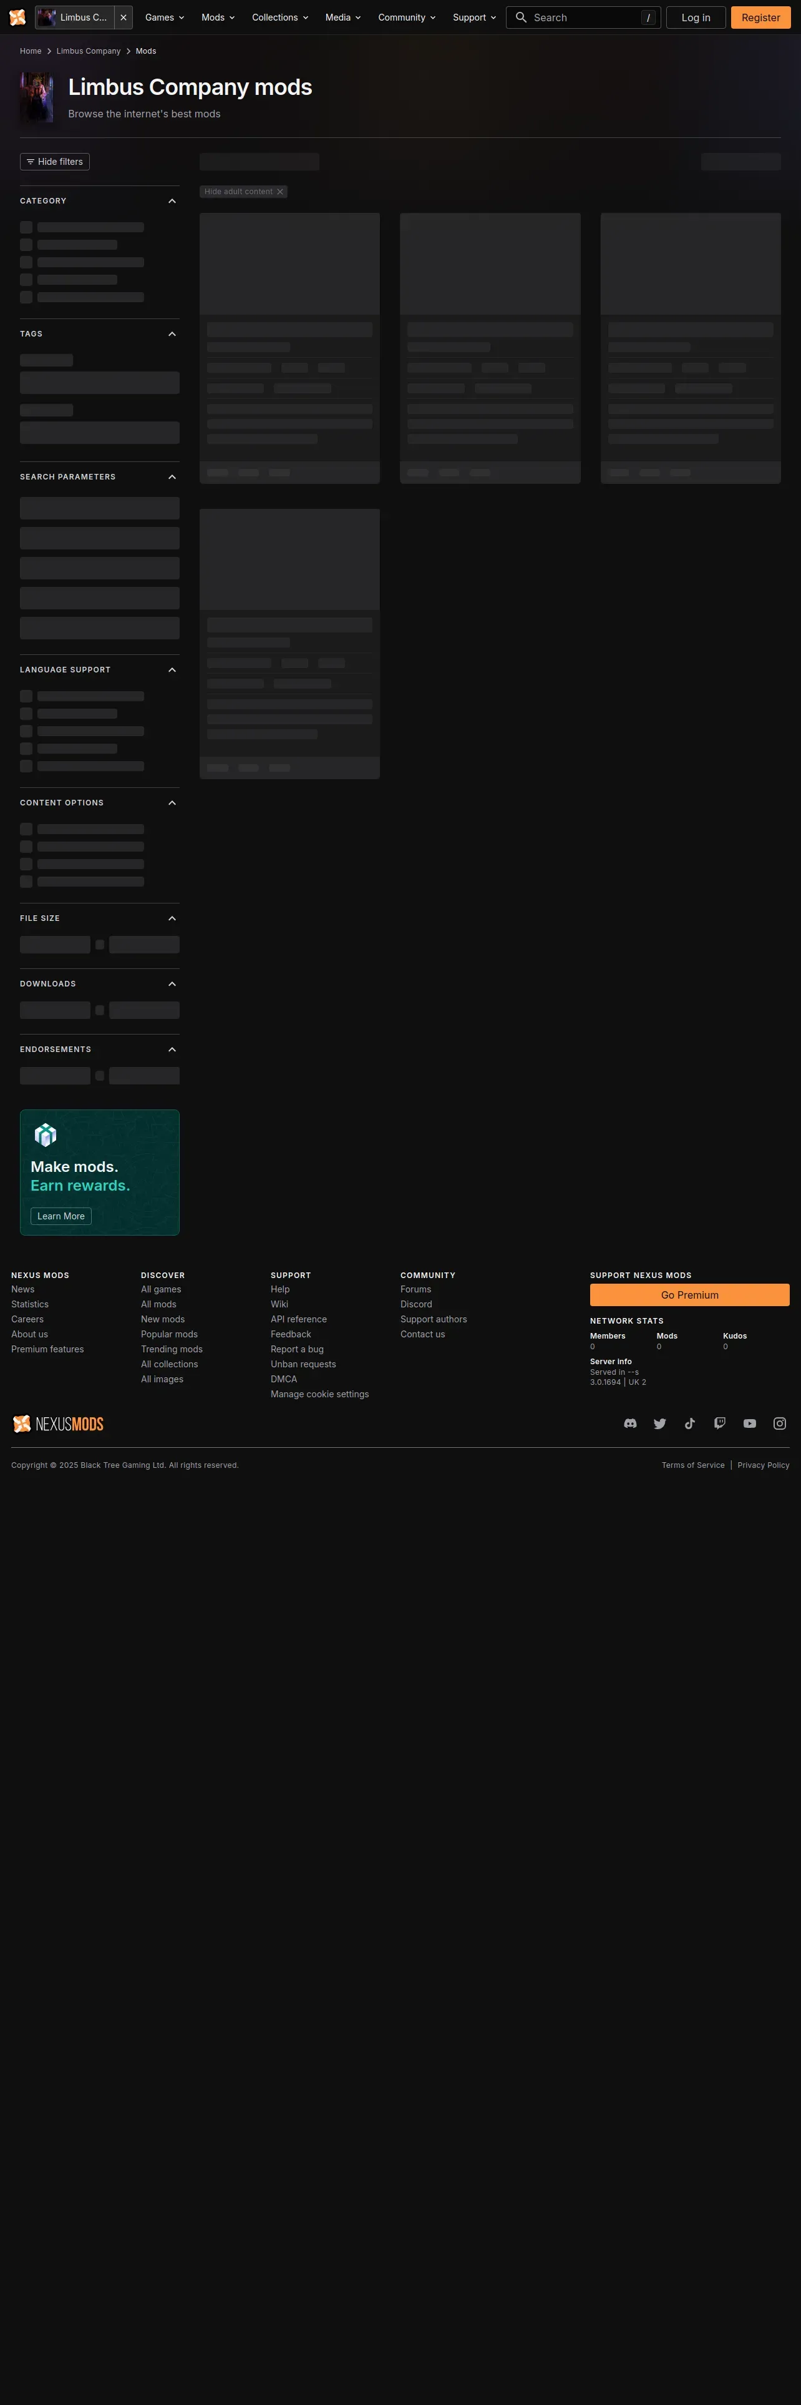Click the Go Premium button
Viewport: 801px width, 2405px height.
click(x=690, y=1295)
